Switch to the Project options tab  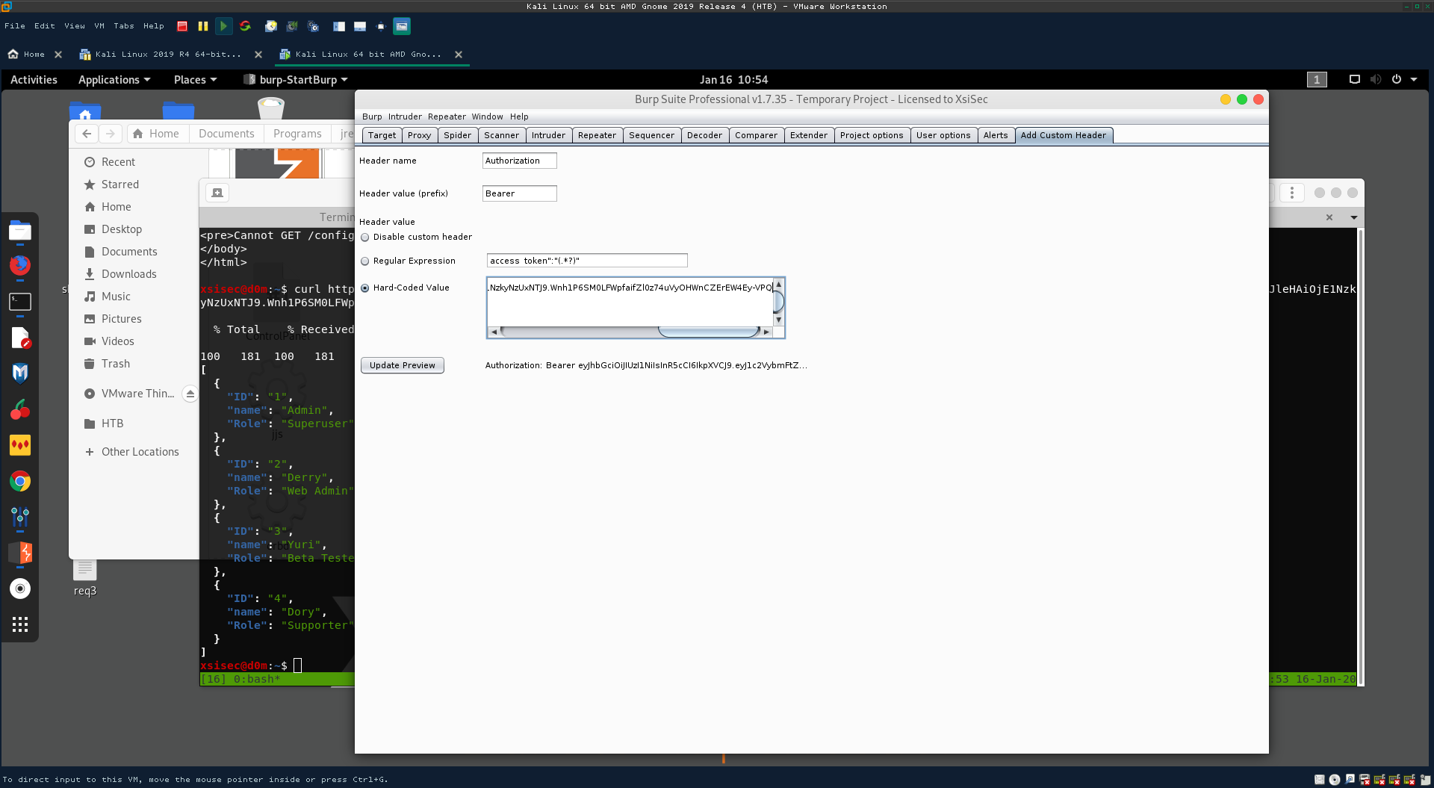click(871, 135)
